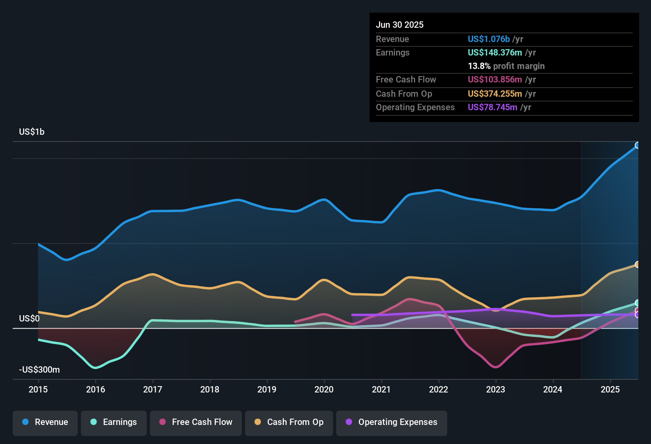Click the US$1.076b revenue value
Viewport: 651px width, 444px height.
[488, 39]
